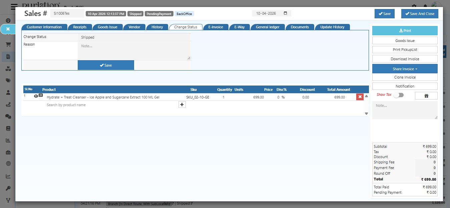Screen dimensions: 450x208
Task: Click the down chevron below the product table
Action: 366,113
